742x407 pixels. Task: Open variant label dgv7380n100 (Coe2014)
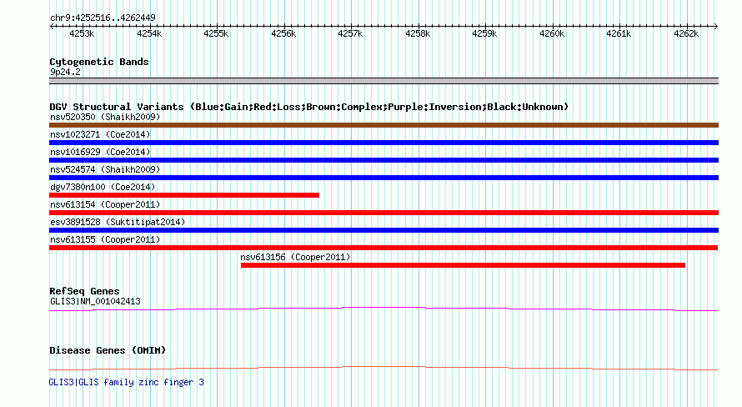[103, 187]
